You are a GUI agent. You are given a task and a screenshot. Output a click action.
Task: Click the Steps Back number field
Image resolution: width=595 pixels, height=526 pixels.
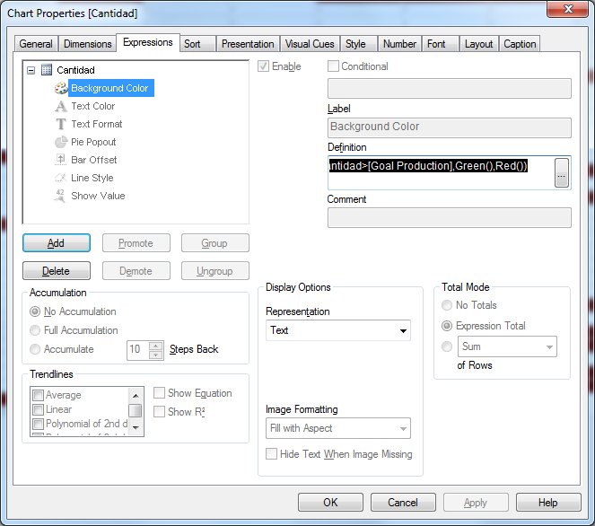click(x=138, y=350)
